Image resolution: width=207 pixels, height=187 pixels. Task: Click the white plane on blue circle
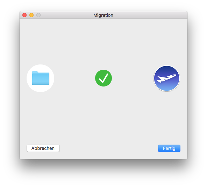click(x=166, y=78)
